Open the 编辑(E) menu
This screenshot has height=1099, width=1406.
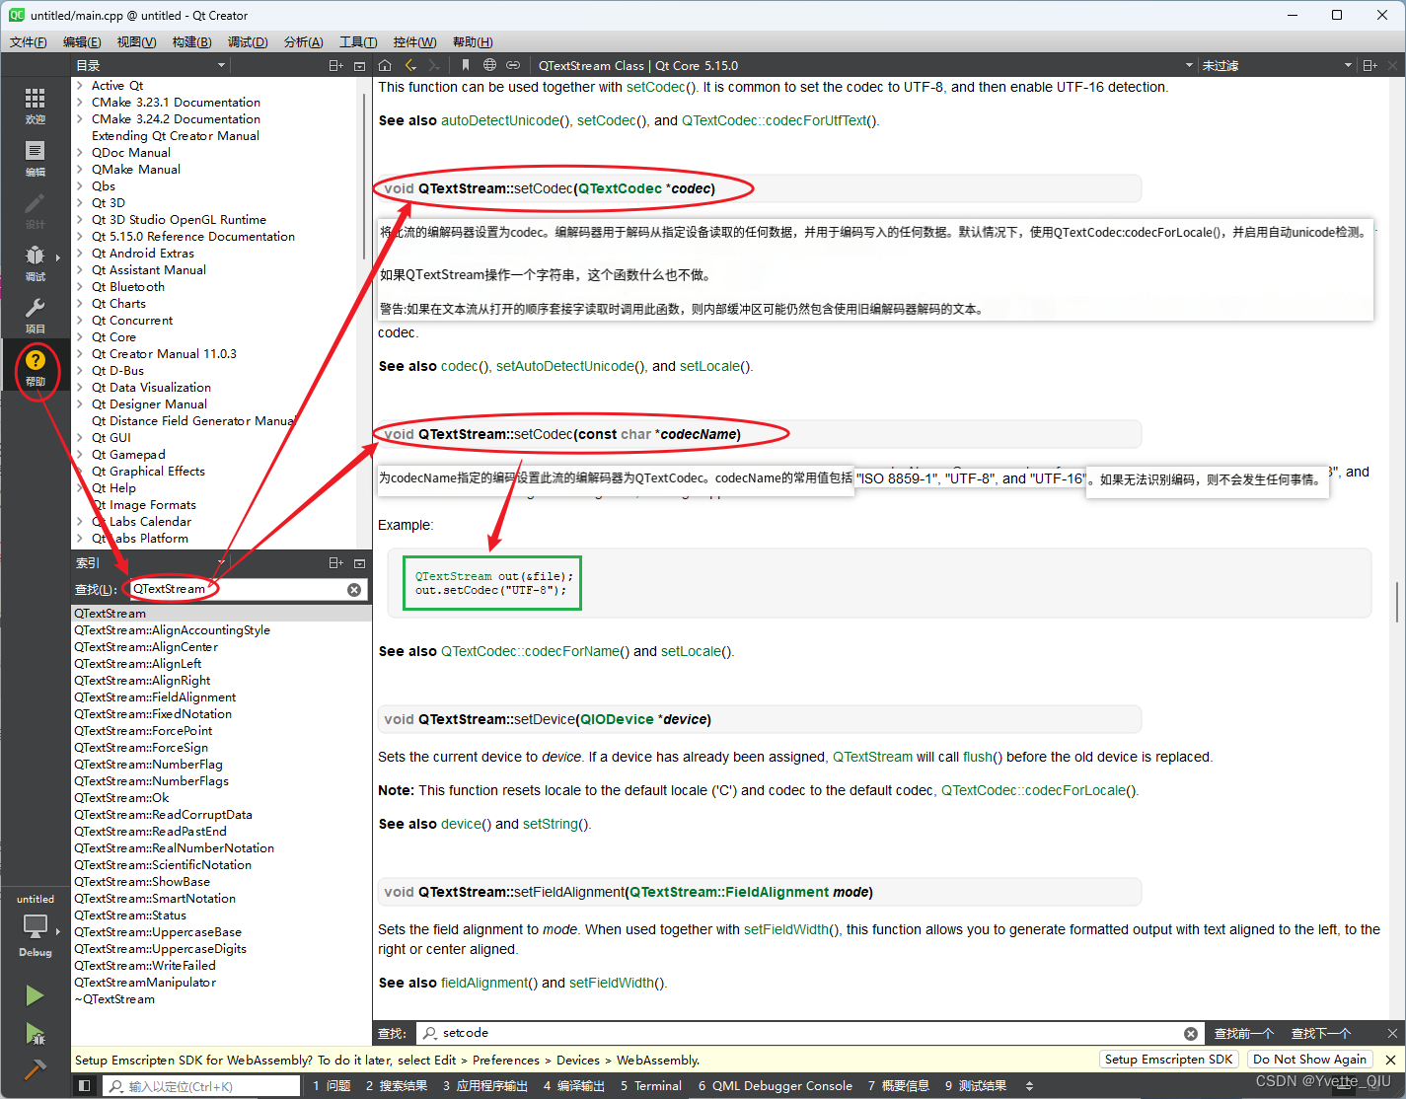pos(82,41)
